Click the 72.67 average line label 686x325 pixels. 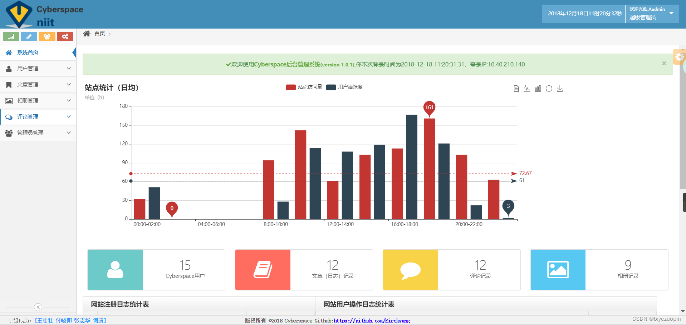[525, 173]
